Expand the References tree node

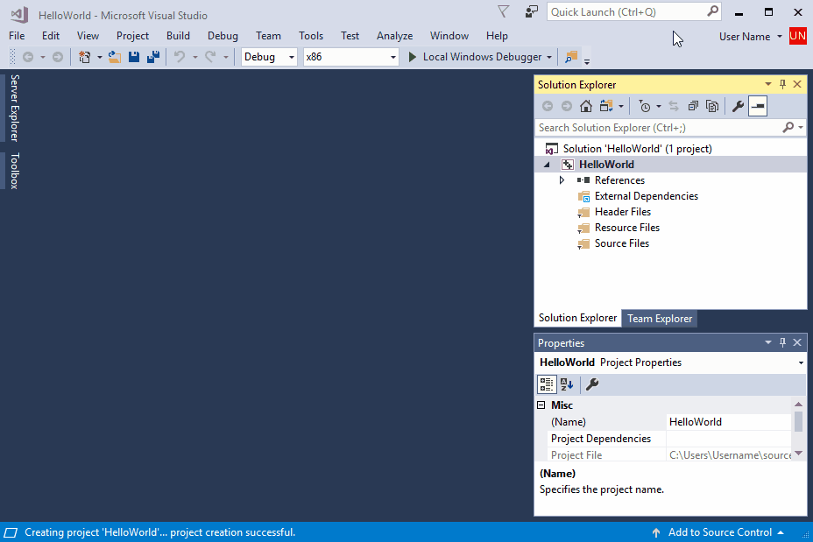coord(563,180)
